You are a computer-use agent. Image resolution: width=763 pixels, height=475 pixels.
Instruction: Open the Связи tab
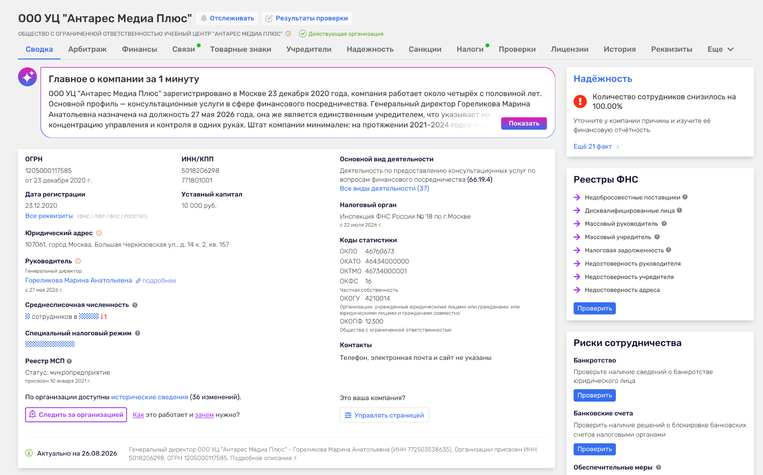tap(184, 49)
